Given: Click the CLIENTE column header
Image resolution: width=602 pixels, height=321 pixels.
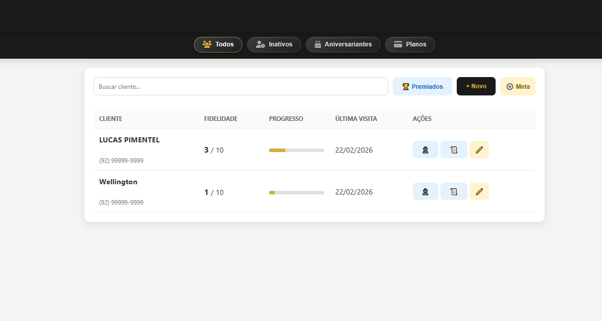Looking at the screenshot, I should pos(110,119).
